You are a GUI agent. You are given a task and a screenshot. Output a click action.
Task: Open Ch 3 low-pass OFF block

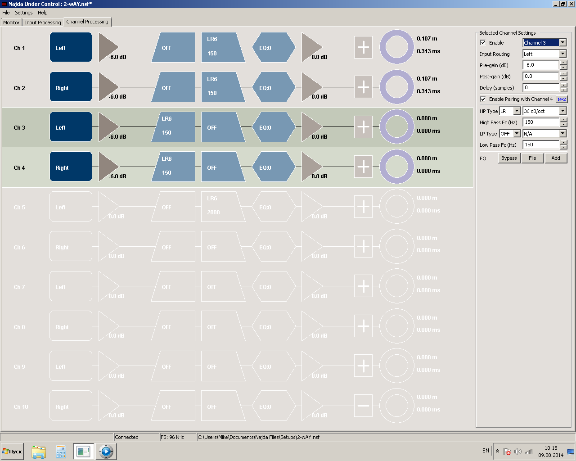click(x=223, y=127)
